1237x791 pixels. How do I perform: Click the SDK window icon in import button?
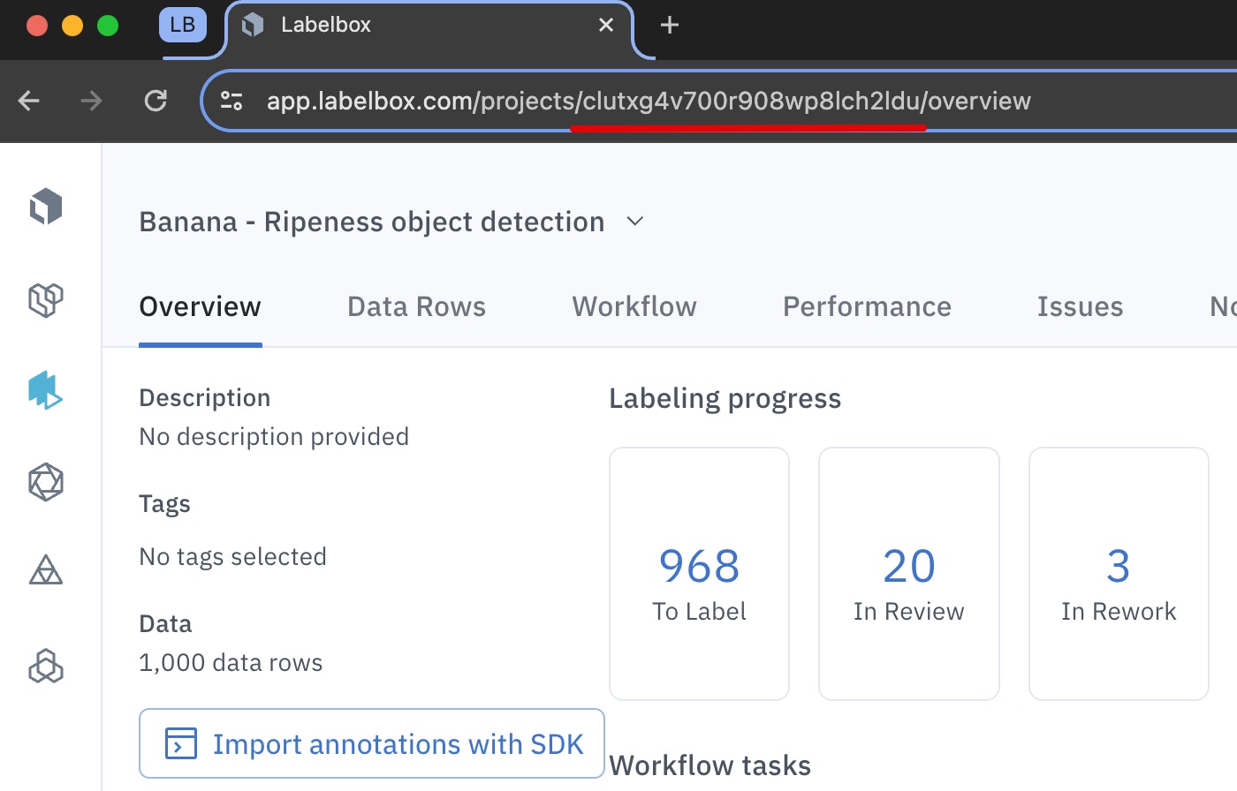181,743
